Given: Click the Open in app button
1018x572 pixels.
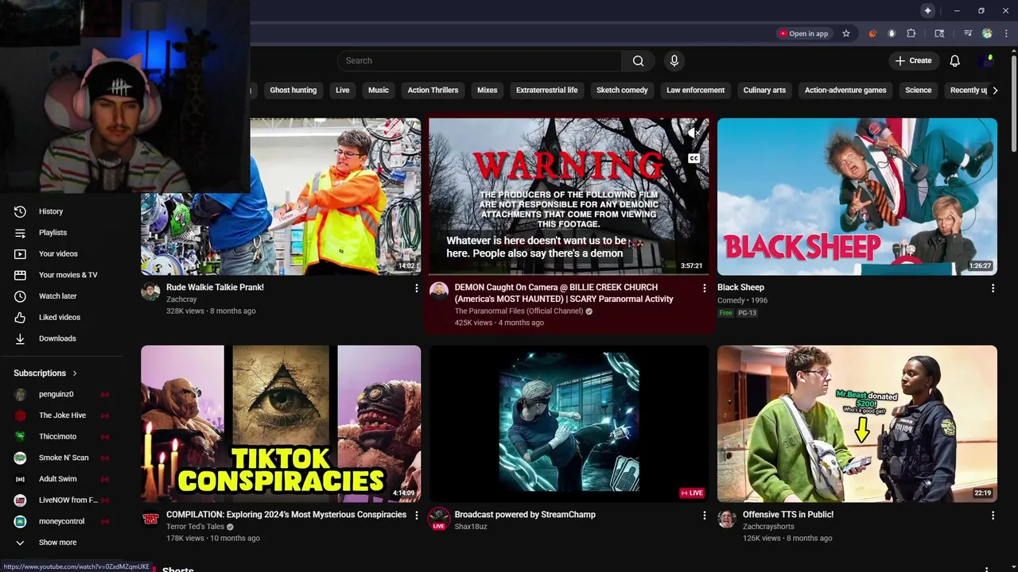Looking at the screenshot, I should click(x=803, y=33).
